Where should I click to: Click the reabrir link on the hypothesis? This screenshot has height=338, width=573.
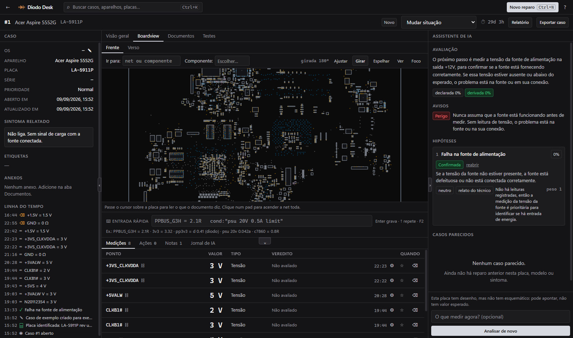click(472, 165)
